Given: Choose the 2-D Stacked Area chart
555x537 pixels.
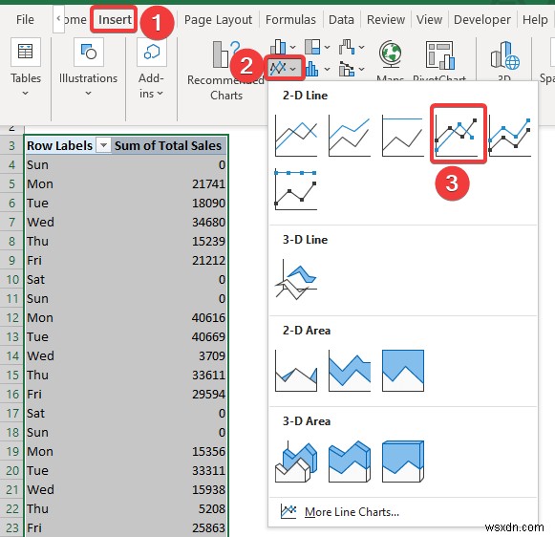Looking at the screenshot, I should coord(350,371).
